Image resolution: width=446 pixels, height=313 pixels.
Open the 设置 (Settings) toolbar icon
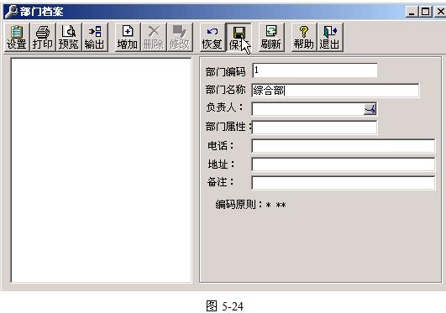(x=17, y=37)
